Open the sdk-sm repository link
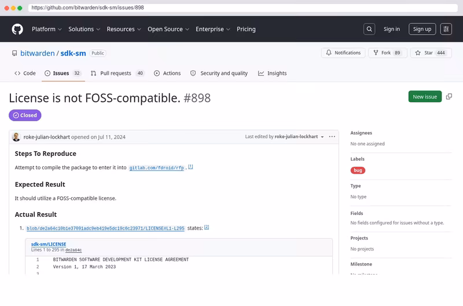Viewport: 463px width, 306px height. pyautogui.click(x=74, y=53)
